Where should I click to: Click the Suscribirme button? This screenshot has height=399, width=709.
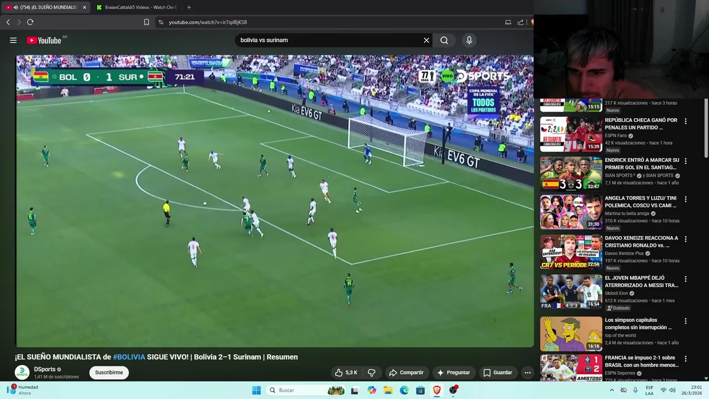click(x=109, y=372)
